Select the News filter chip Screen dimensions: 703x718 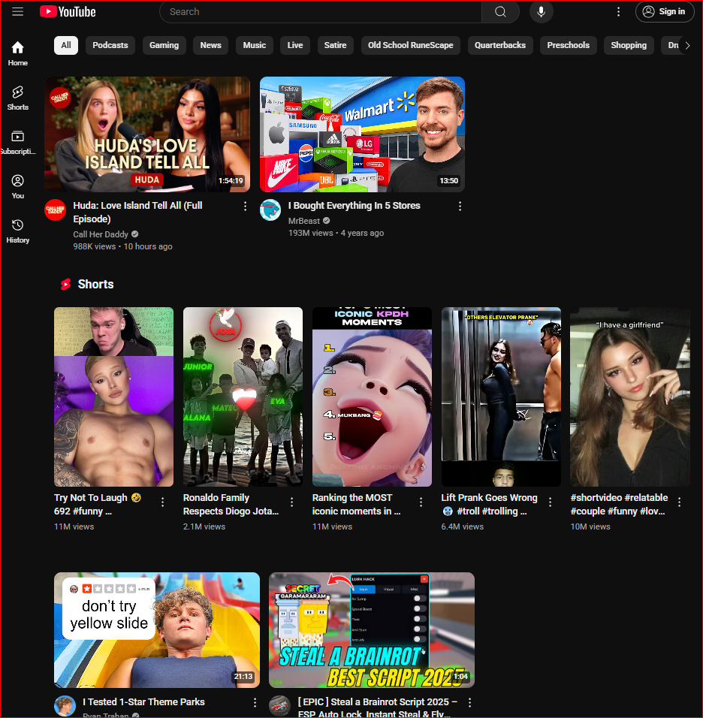210,45
